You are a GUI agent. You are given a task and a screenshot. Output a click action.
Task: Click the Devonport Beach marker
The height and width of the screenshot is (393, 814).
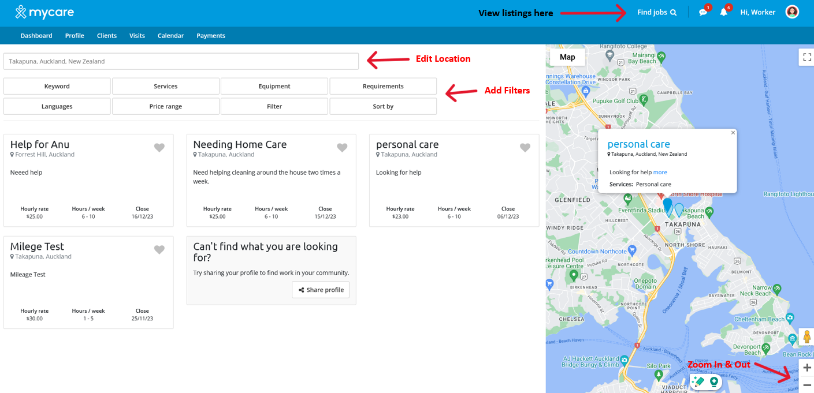[766, 348]
